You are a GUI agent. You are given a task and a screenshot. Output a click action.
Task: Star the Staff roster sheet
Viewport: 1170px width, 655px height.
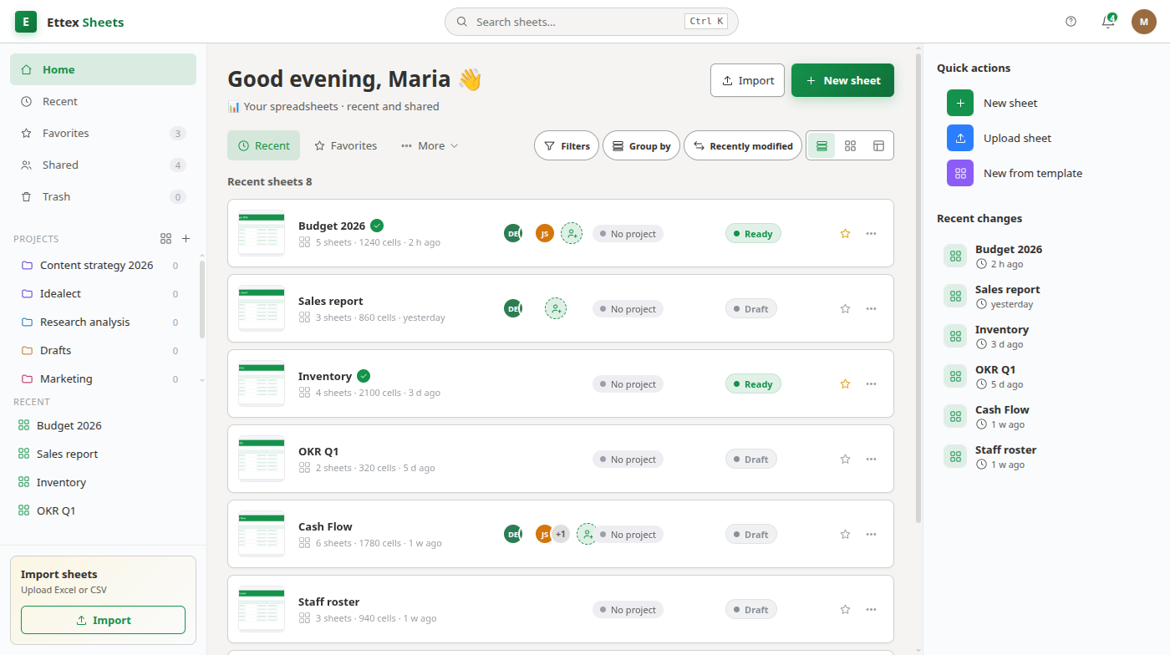(845, 610)
